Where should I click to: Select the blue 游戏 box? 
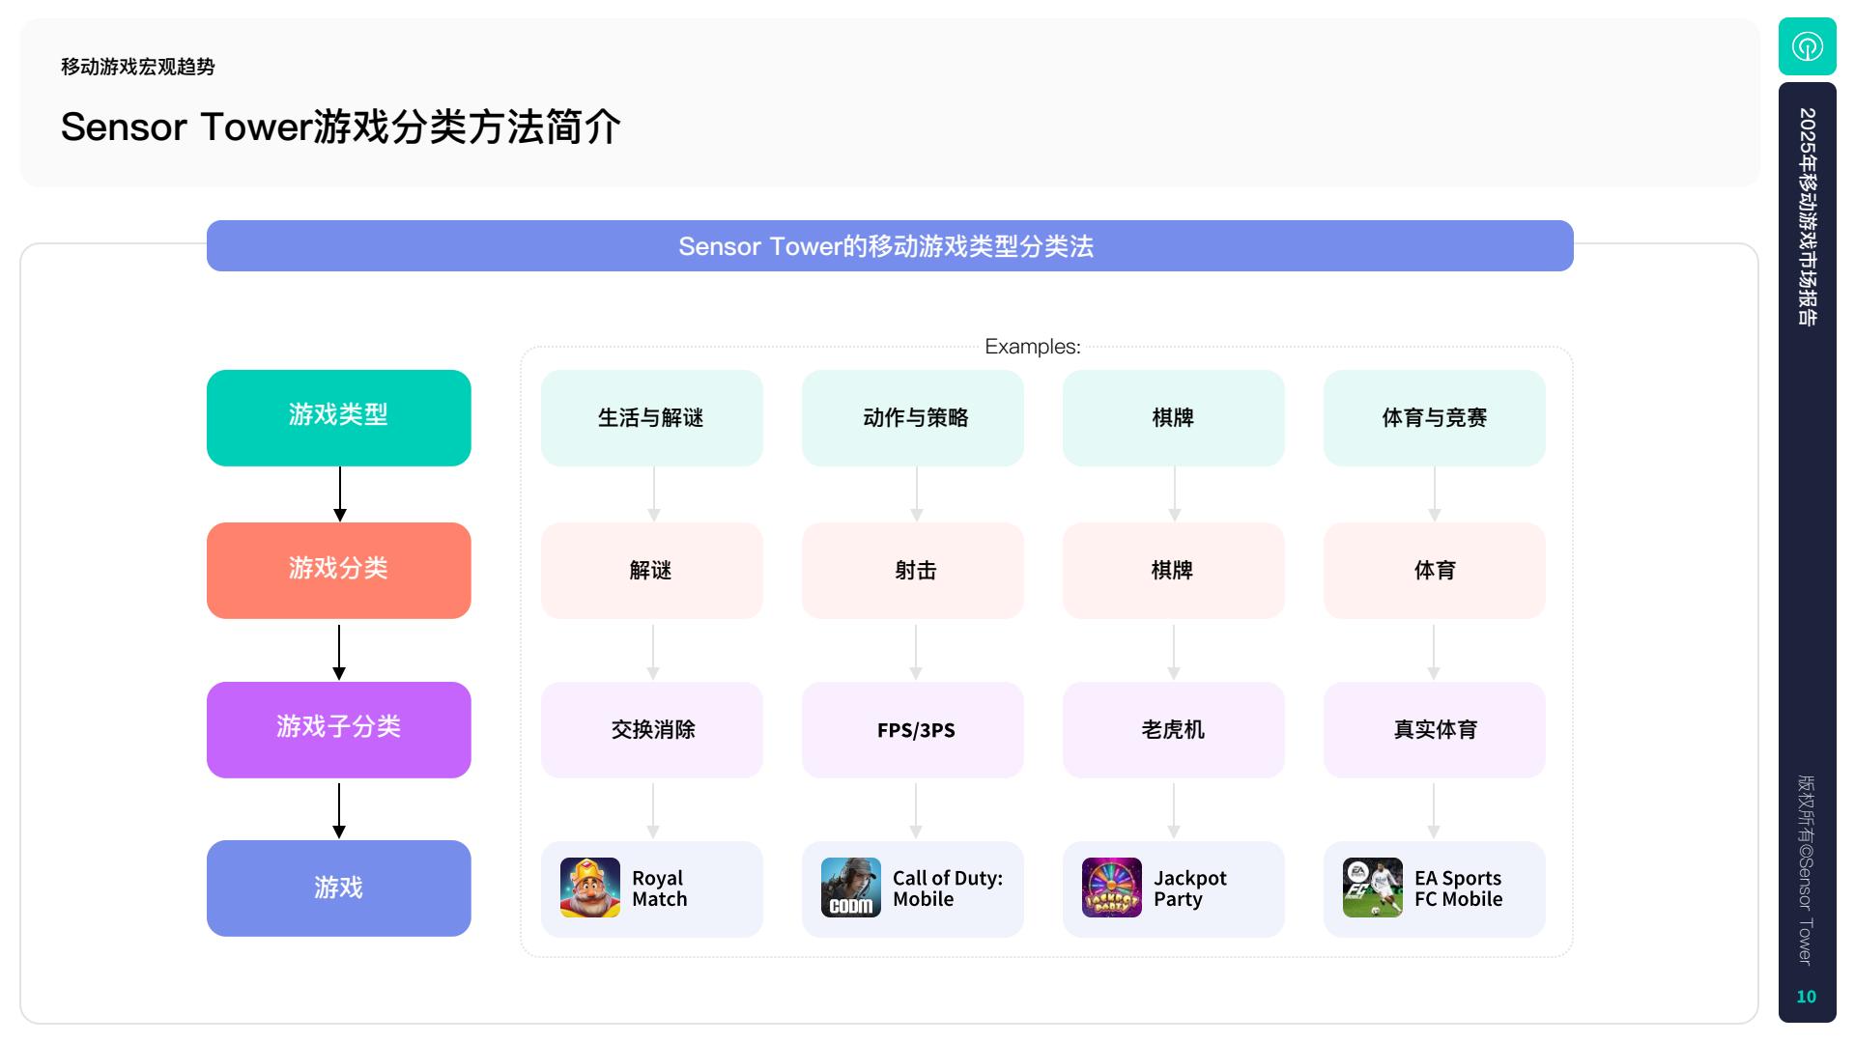pos(338,888)
